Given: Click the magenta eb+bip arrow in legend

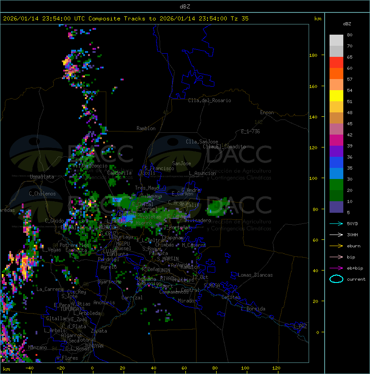Looking at the screenshot, I should click(x=336, y=268).
